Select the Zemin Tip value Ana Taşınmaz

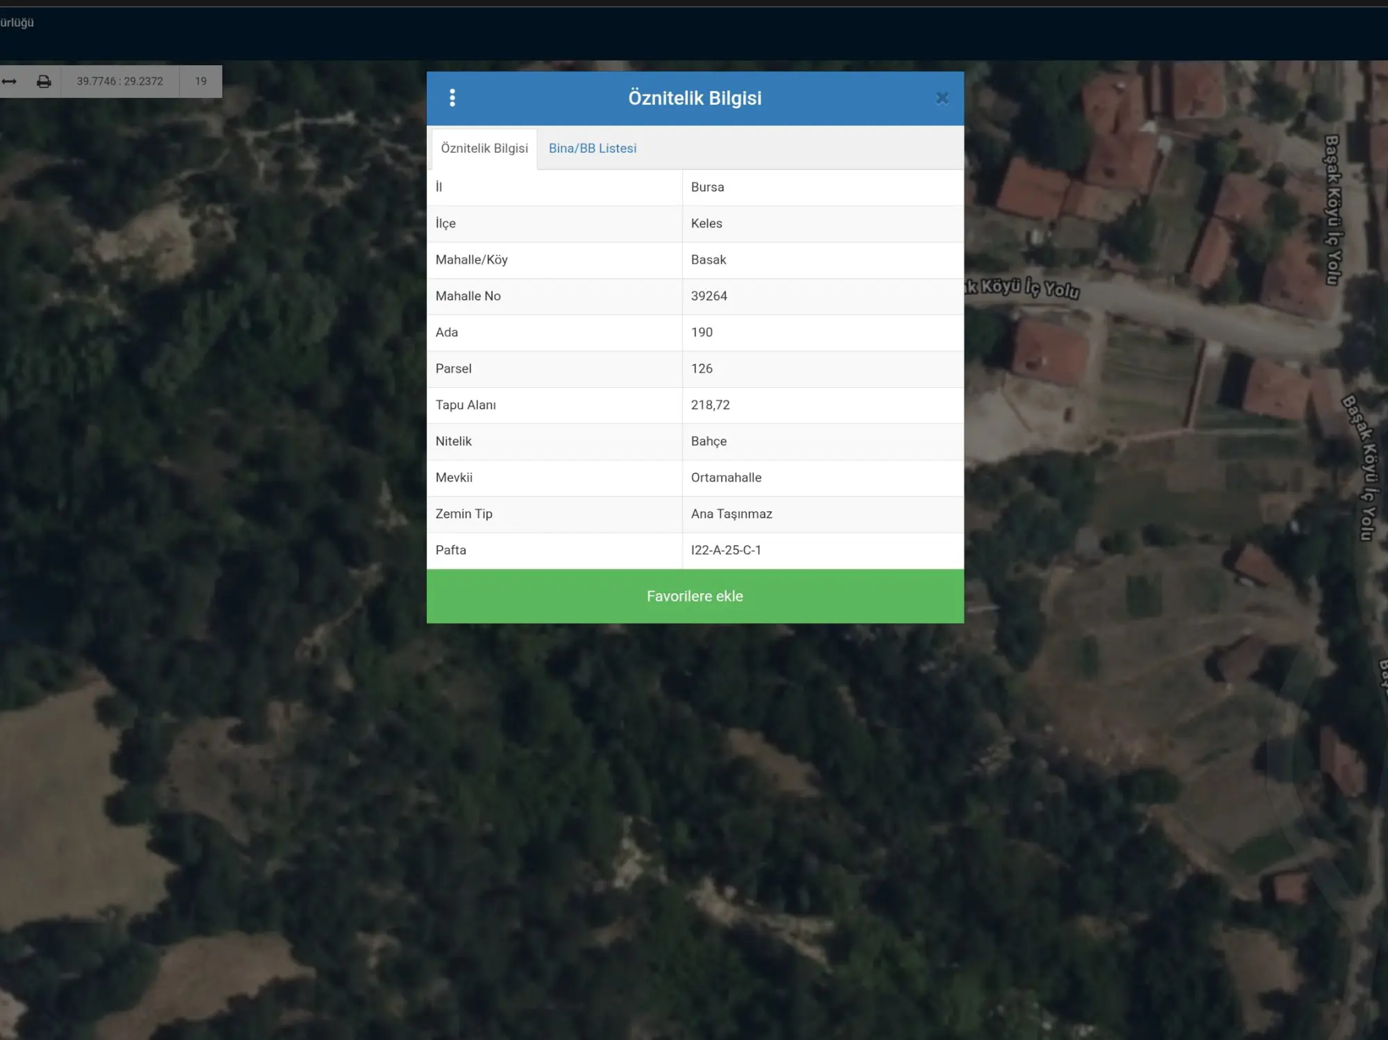tap(822, 514)
